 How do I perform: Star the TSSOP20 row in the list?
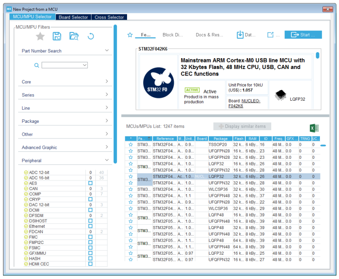point(130,144)
